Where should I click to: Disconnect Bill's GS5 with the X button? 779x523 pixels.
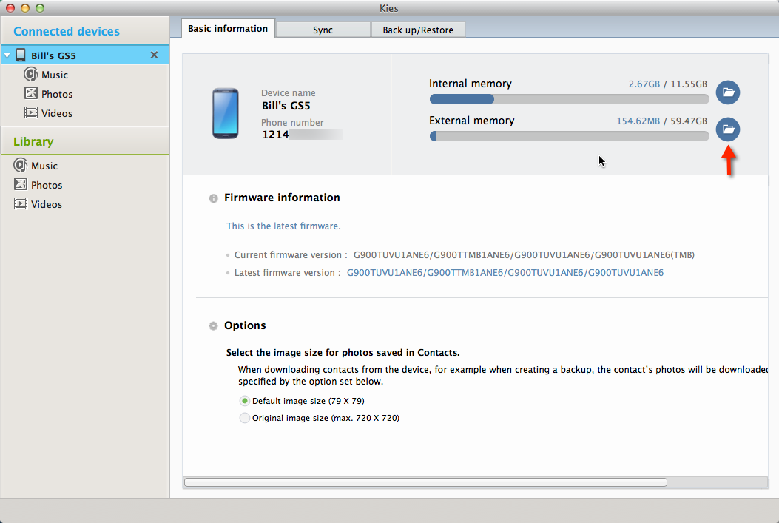pos(154,55)
